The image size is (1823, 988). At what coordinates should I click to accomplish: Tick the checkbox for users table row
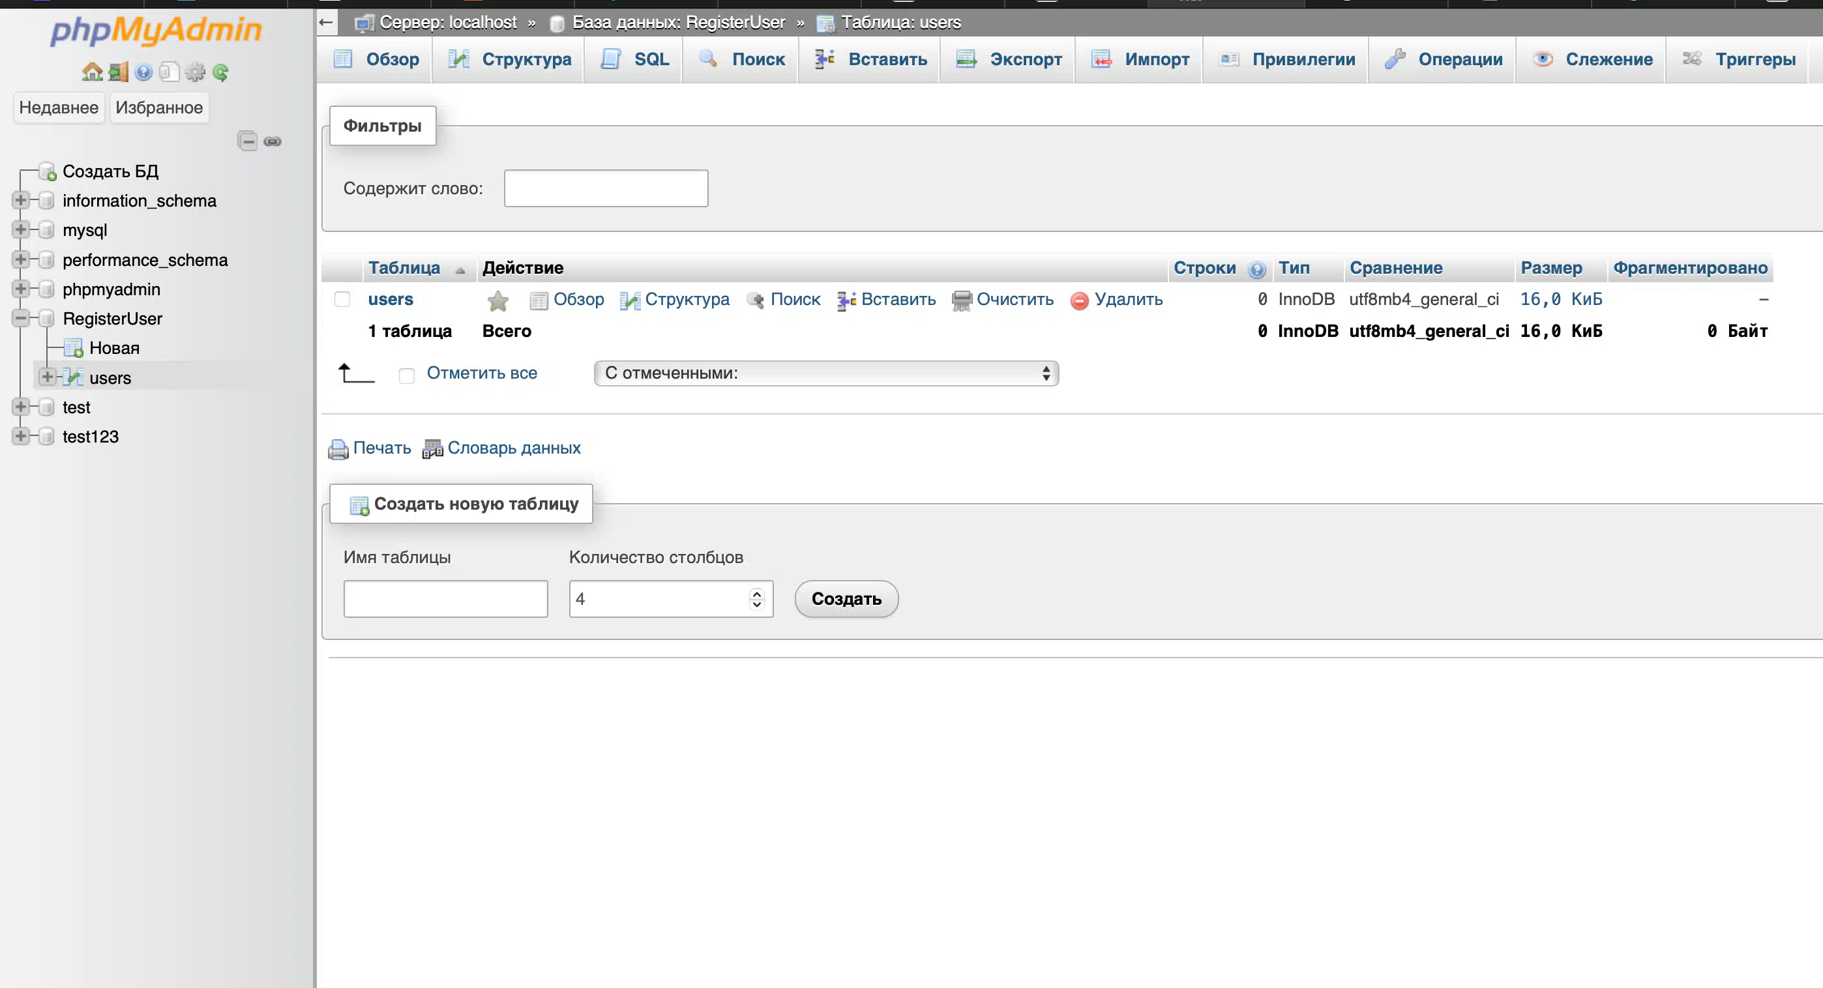point(342,299)
